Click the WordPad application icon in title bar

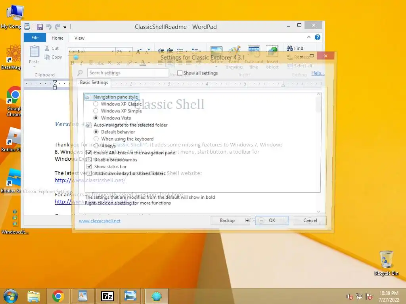[27, 27]
